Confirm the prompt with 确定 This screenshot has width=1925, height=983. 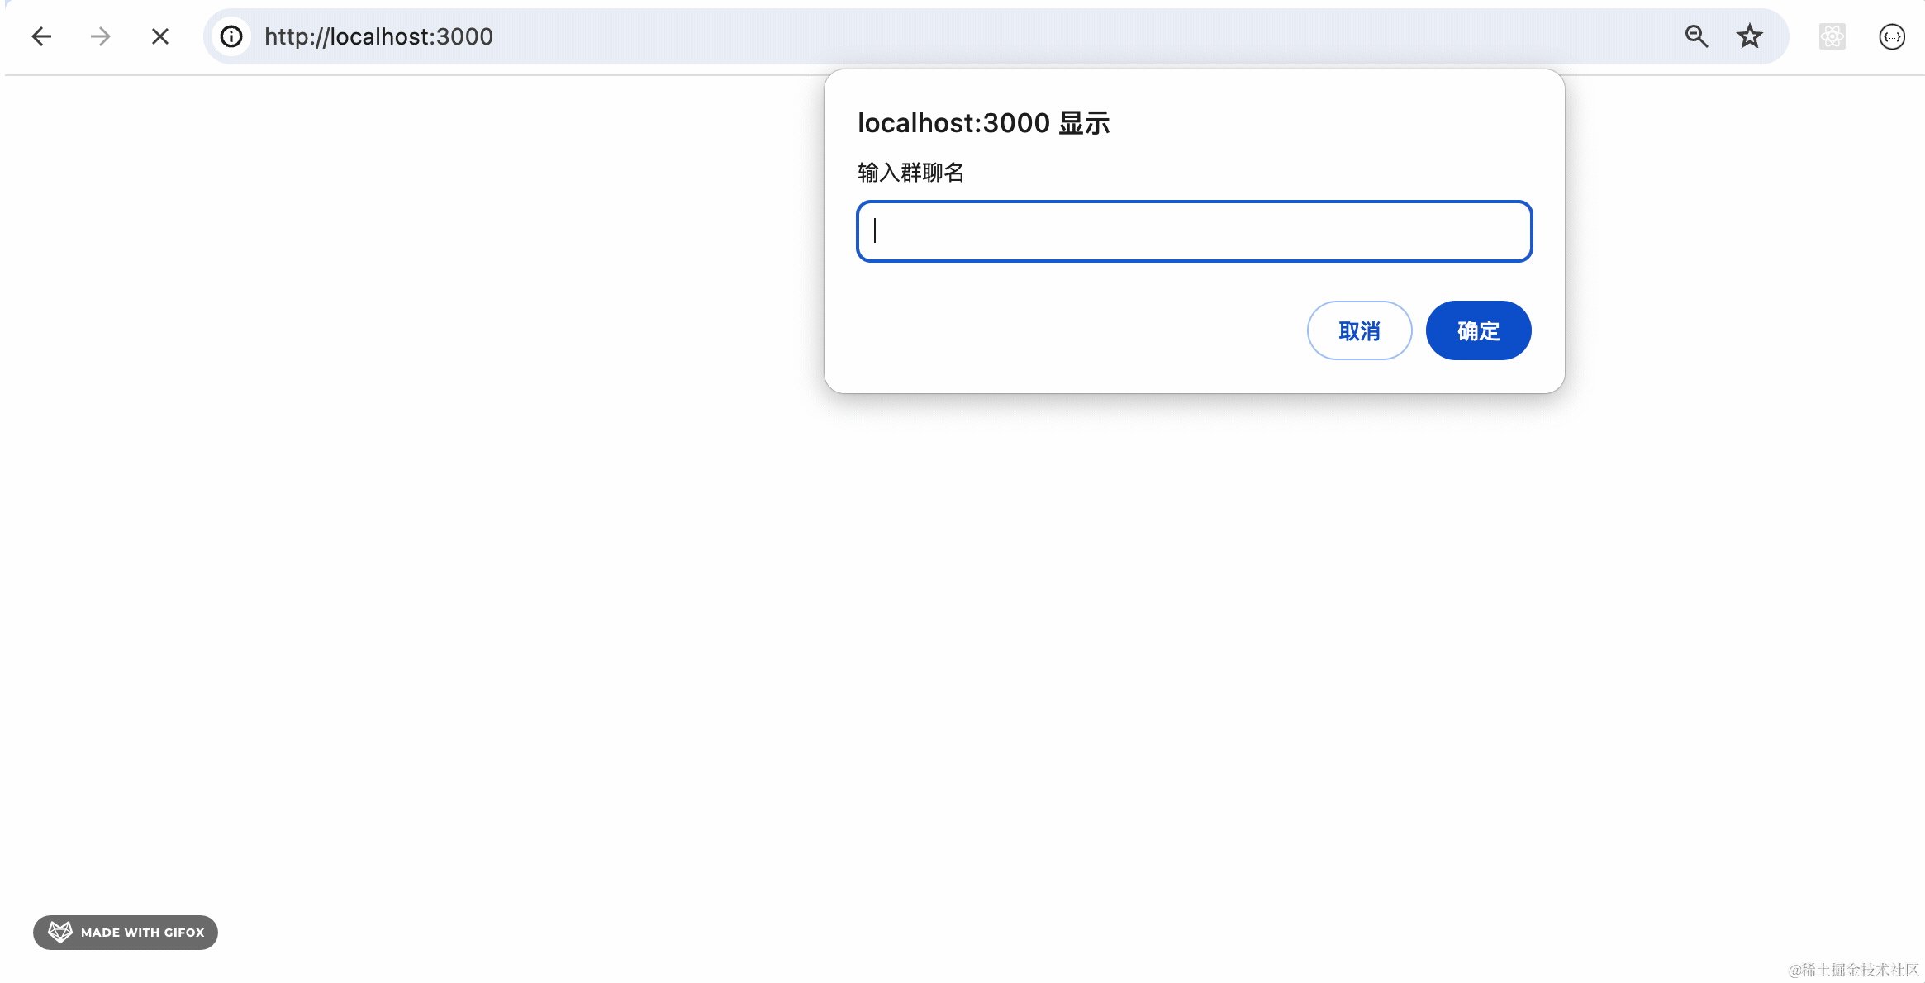[x=1478, y=330]
